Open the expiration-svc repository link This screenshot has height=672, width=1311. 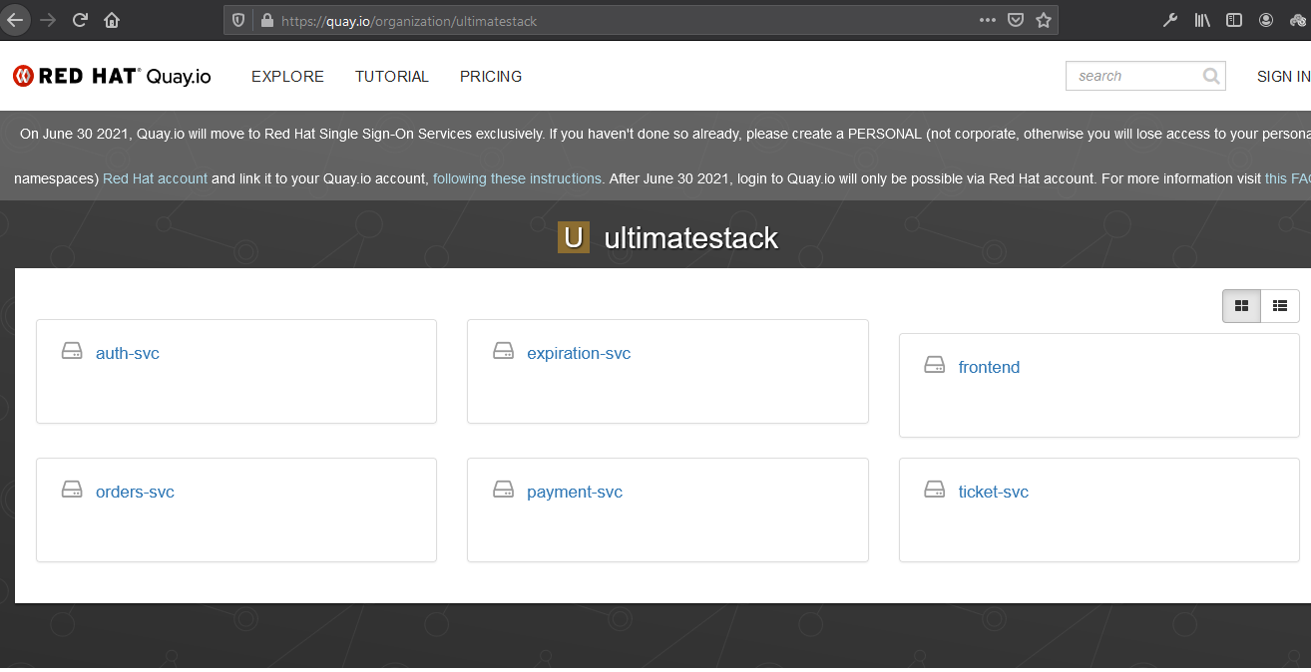coord(579,353)
